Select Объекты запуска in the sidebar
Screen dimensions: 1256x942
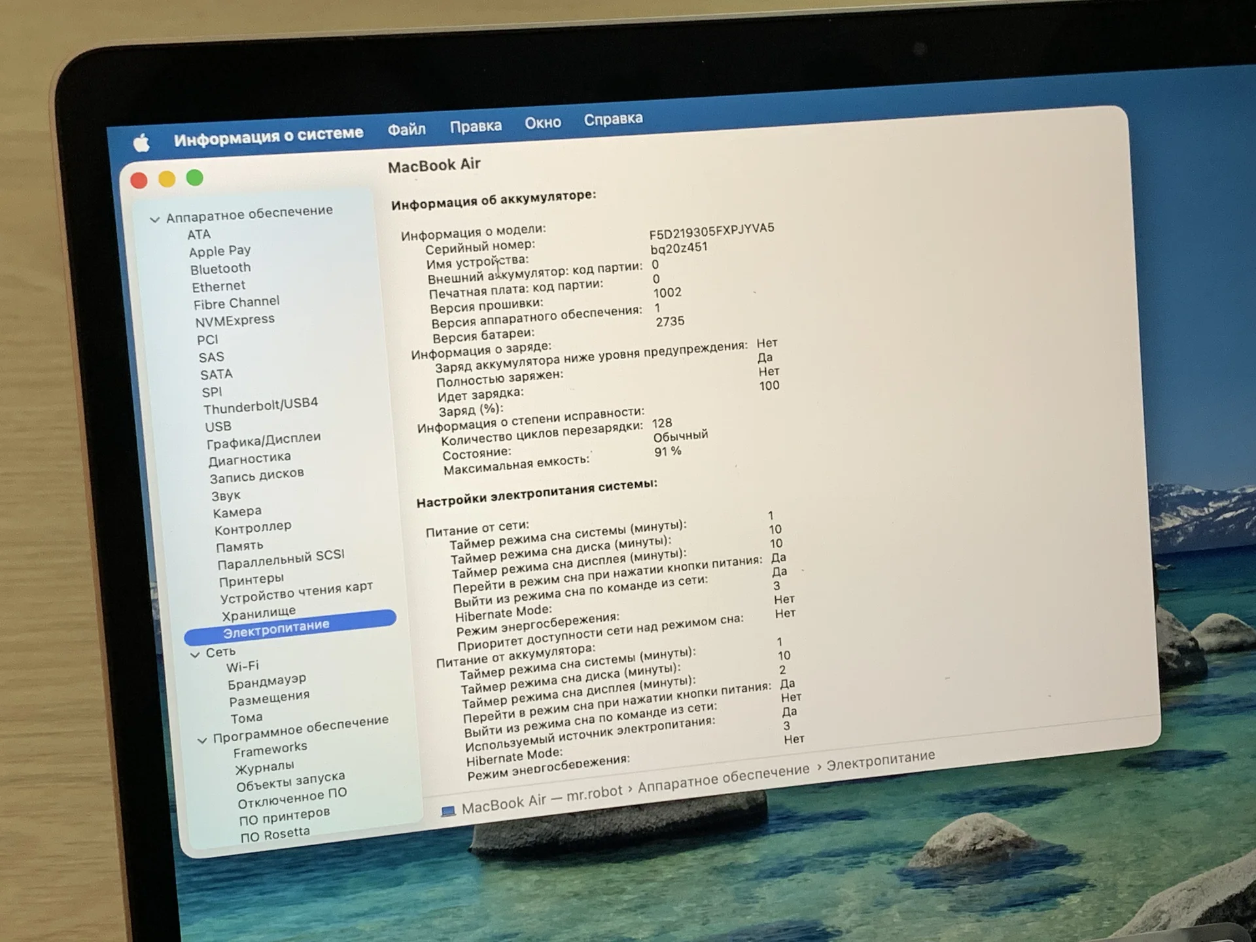coord(290,782)
